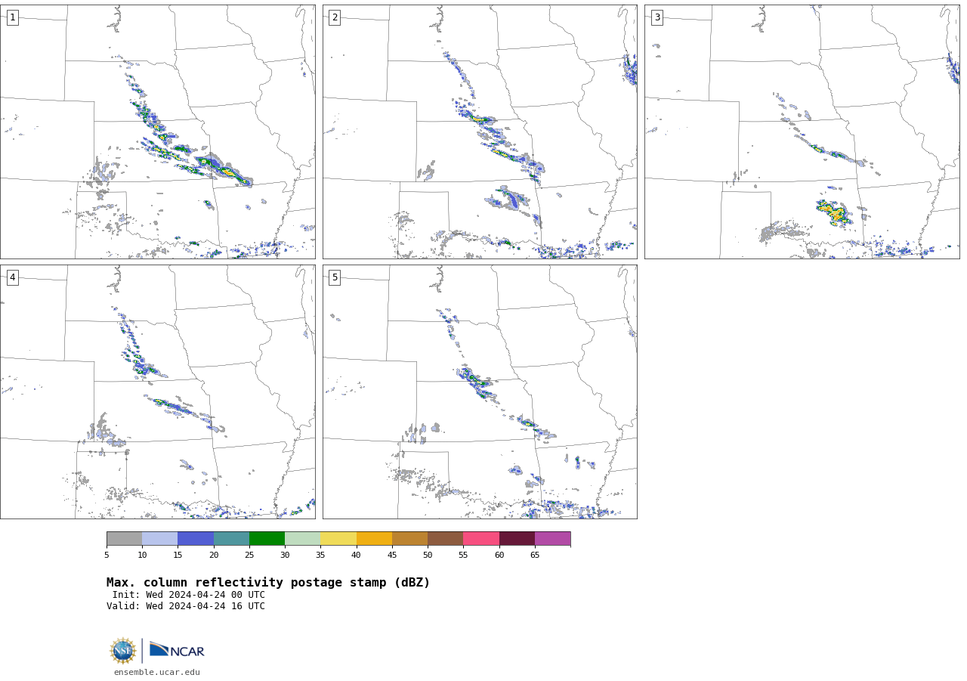Open ensemble member 3 reflectivity map
The height and width of the screenshot is (681, 967).
click(x=802, y=132)
